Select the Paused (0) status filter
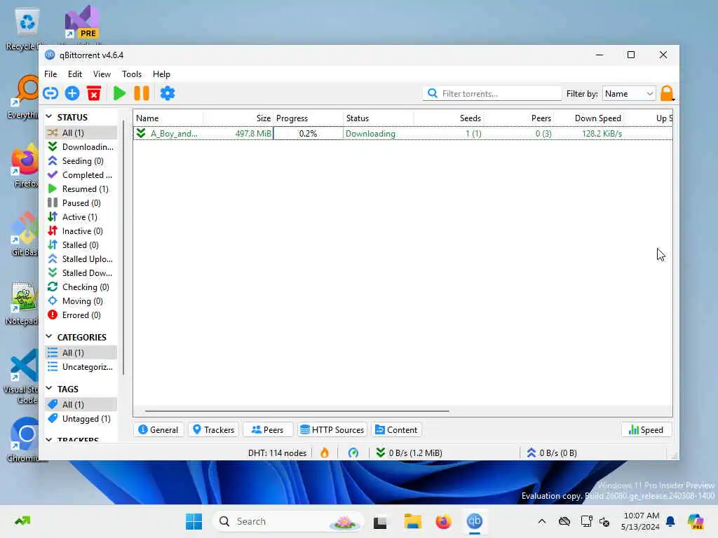 click(x=81, y=203)
